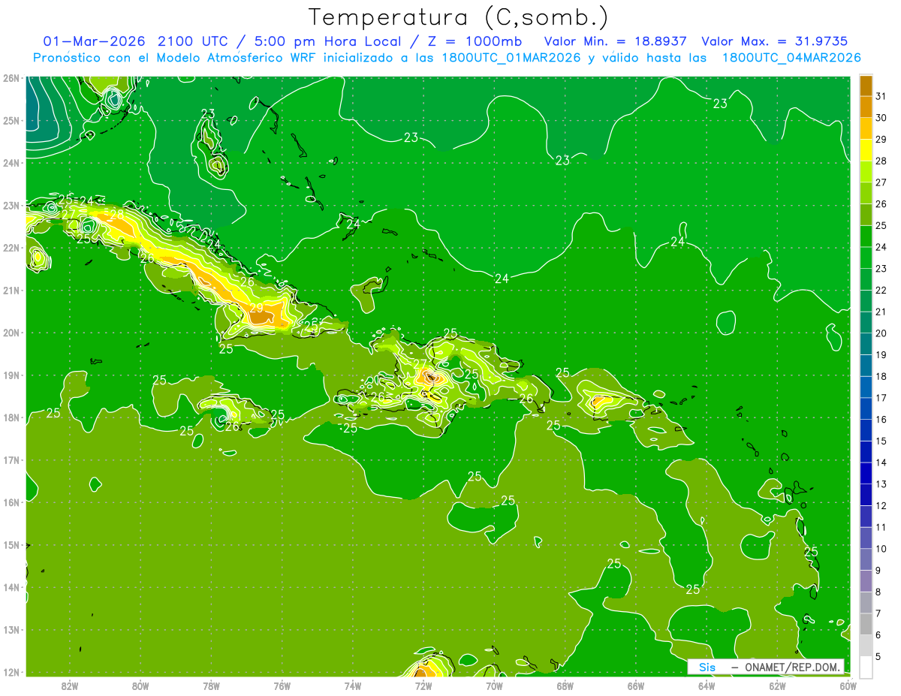Click the "12N" latitude axis label
The width and height of the screenshot is (901, 696).
click(x=11, y=672)
